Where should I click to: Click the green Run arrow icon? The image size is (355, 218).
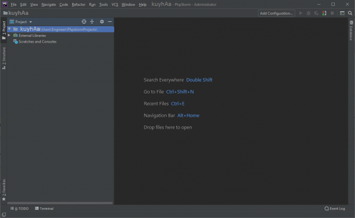(301, 13)
